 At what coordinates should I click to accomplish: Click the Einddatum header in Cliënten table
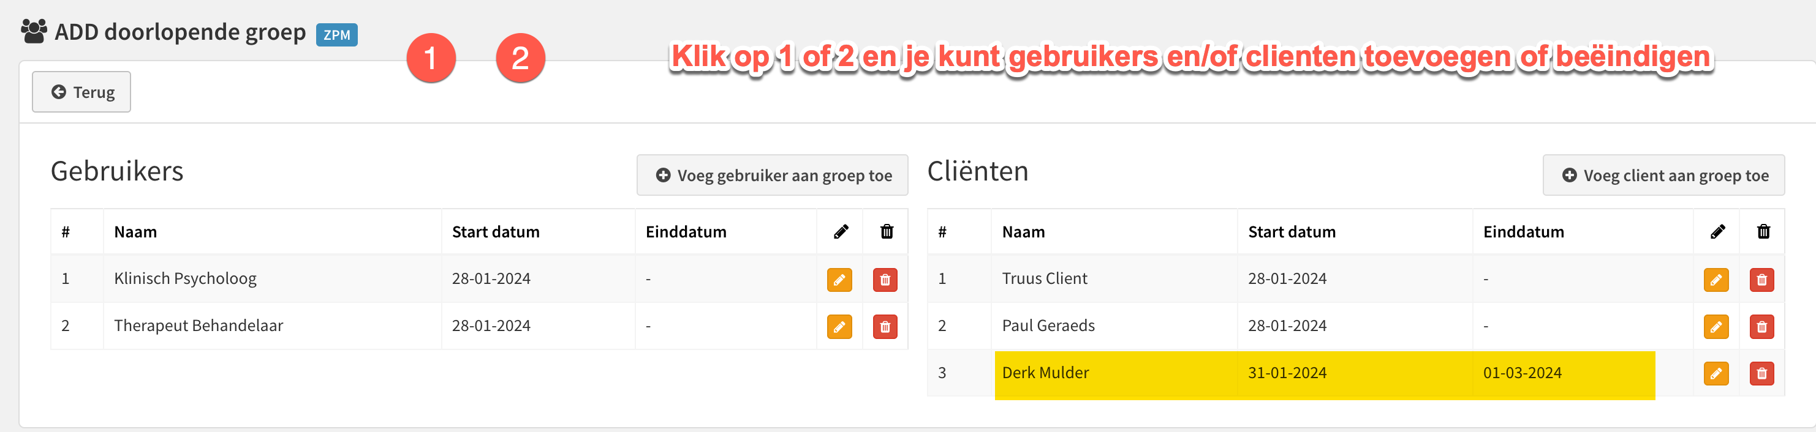[1523, 231]
